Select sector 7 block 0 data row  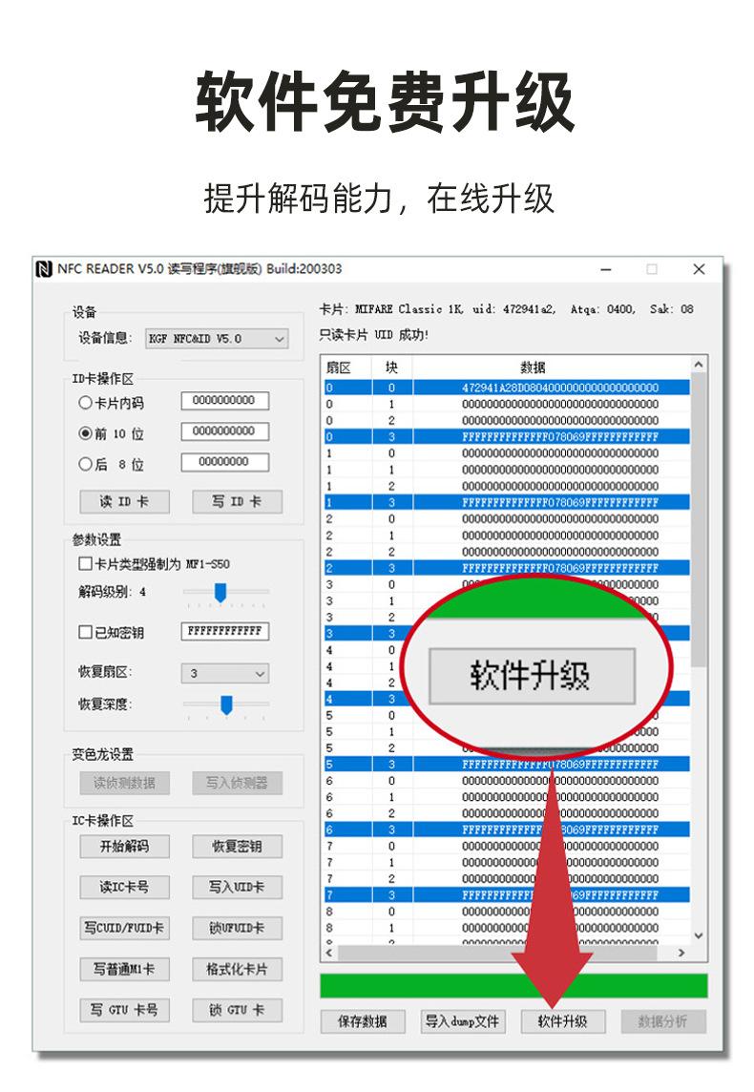pos(507,846)
